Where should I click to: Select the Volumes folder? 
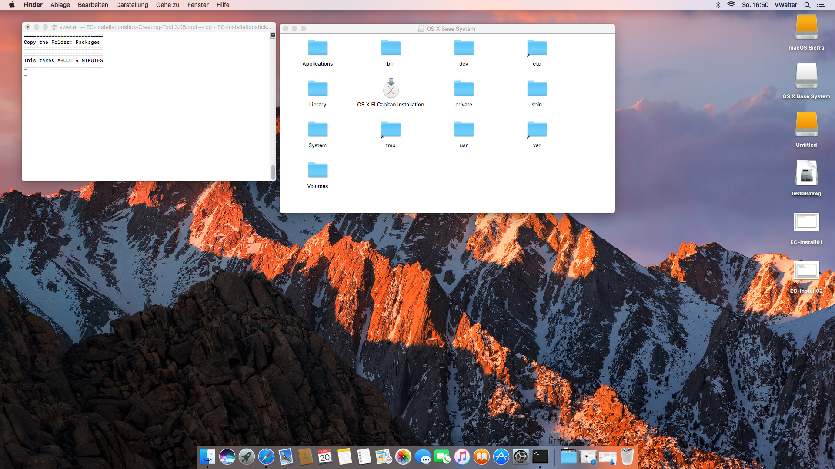317,170
